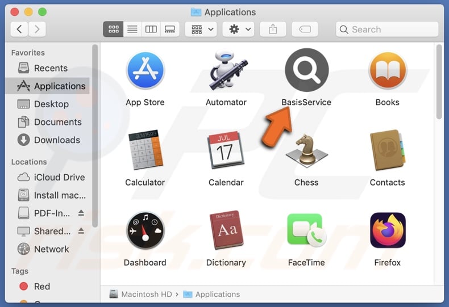The height and width of the screenshot is (307, 449).
Task: Launch the Calculator app icon
Action: click(145, 150)
